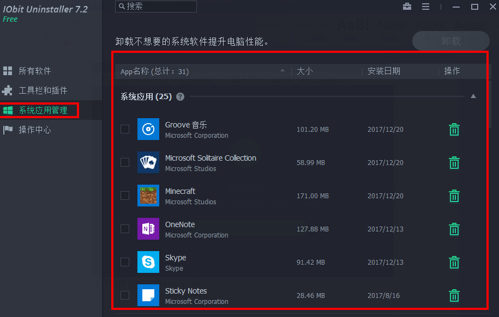Click the Free edition label
The height and width of the screenshot is (317, 499).
10,19
